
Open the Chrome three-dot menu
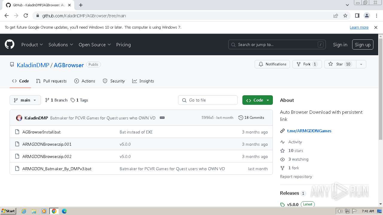point(376,16)
